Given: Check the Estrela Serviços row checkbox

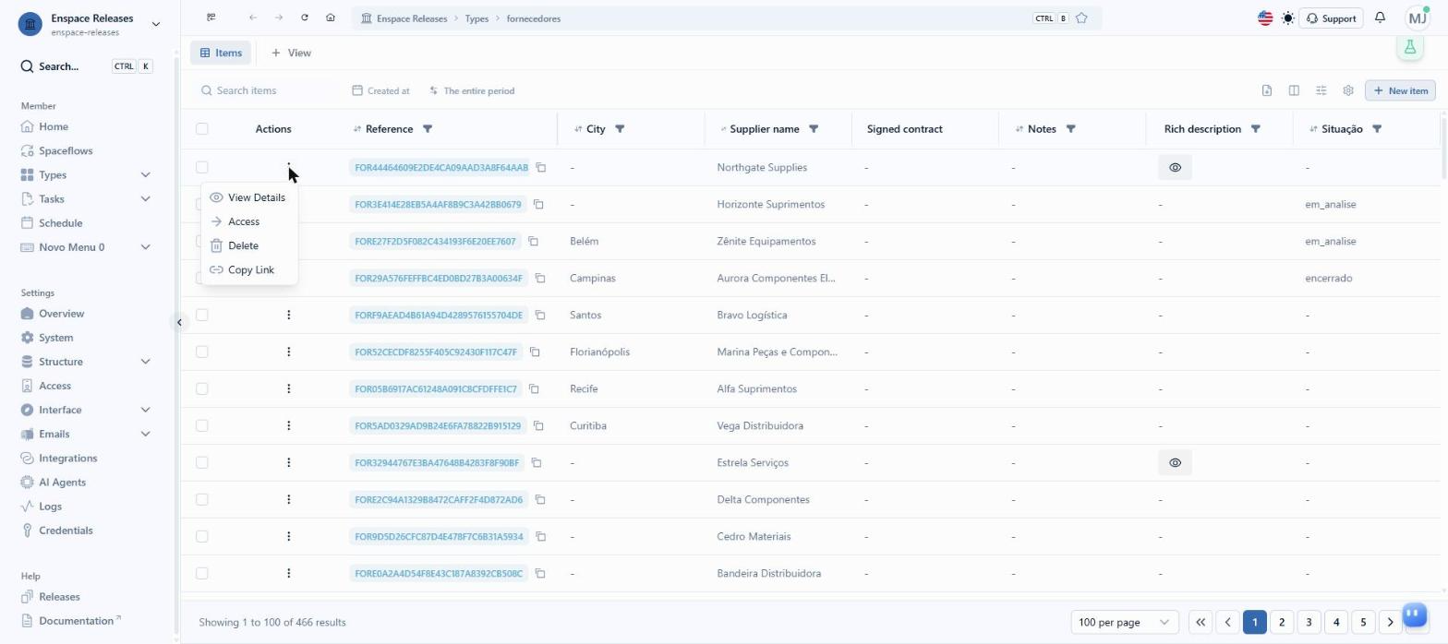Looking at the screenshot, I should [202, 462].
